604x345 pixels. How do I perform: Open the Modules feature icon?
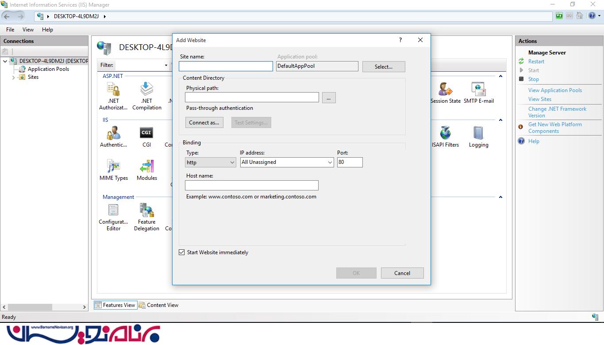point(146,167)
